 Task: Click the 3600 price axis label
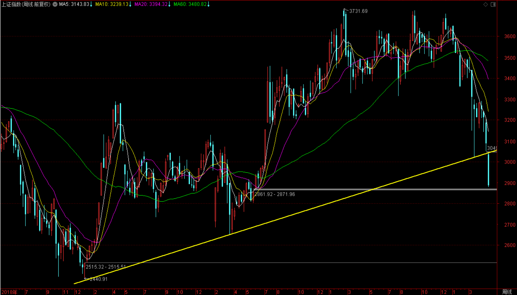(x=510, y=36)
